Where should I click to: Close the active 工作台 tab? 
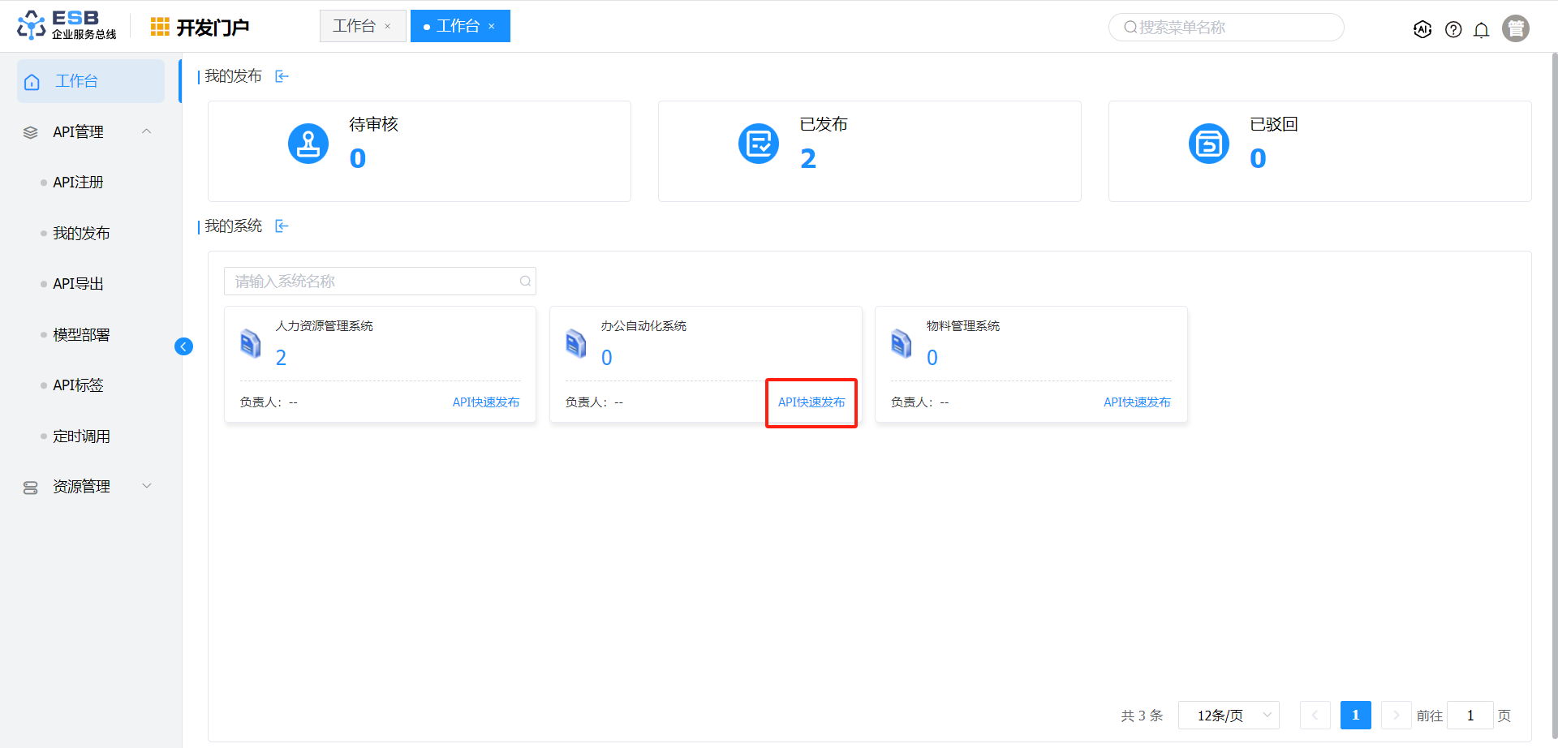492,27
